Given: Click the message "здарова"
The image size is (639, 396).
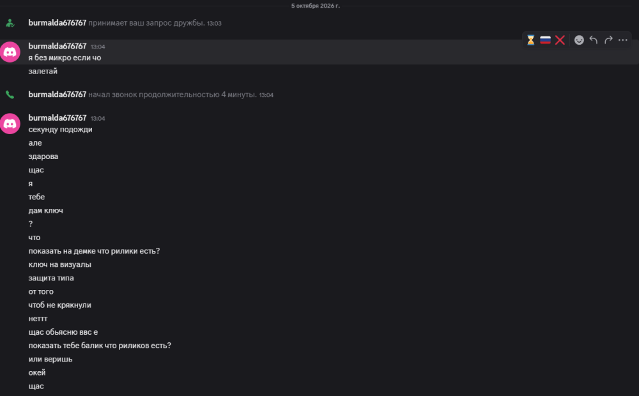Looking at the screenshot, I should [x=43, y=156].
